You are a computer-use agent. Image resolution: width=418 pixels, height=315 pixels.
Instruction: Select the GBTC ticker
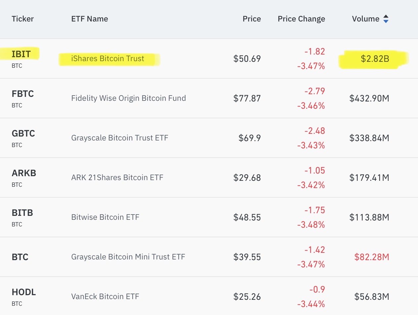click(x=23, y=134)
